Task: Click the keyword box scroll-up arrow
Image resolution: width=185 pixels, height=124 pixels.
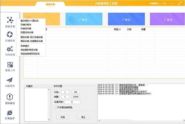Action: pyautogui.click(x=49, y=90)
